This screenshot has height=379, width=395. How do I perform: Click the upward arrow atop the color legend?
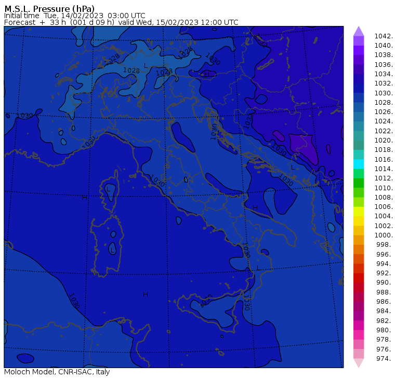tap(359, 31)
